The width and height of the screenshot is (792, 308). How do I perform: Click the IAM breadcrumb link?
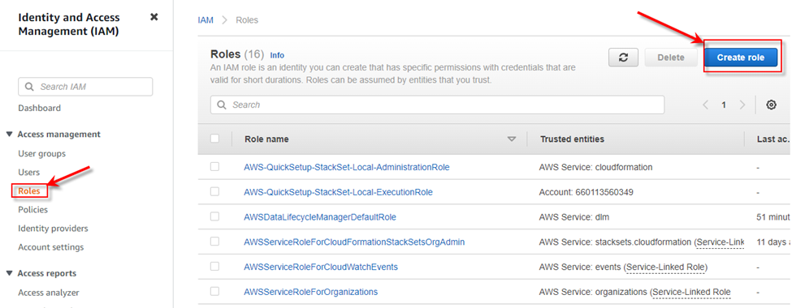click(206, 20)
